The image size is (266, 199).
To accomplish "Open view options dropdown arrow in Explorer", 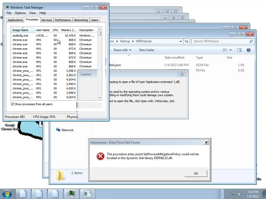I will pos(230,50).
